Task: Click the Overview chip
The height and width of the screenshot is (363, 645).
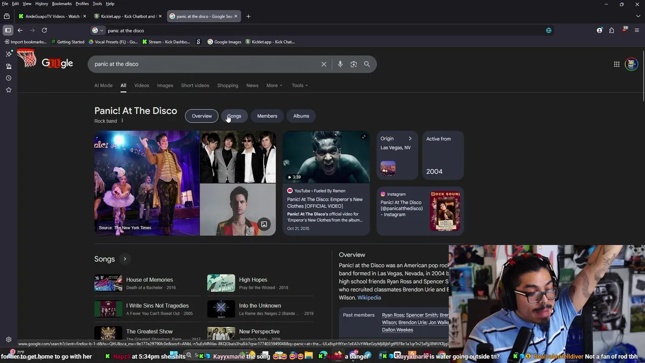Action: (x=202, y=116)
